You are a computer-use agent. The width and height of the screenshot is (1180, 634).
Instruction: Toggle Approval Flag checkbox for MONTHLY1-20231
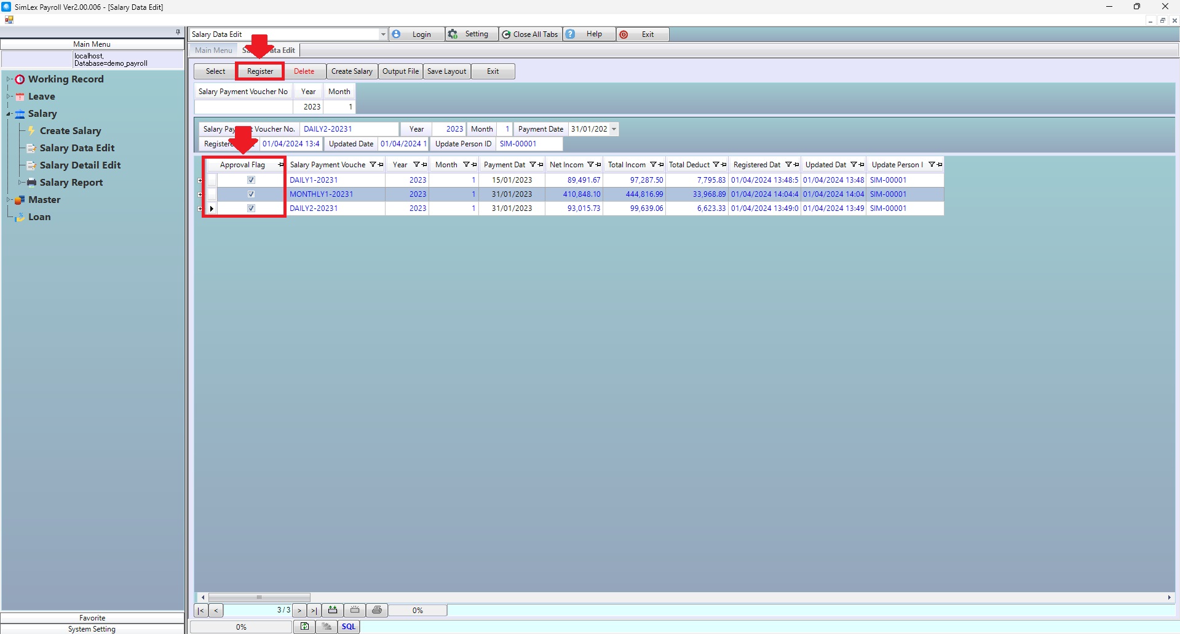251,194
